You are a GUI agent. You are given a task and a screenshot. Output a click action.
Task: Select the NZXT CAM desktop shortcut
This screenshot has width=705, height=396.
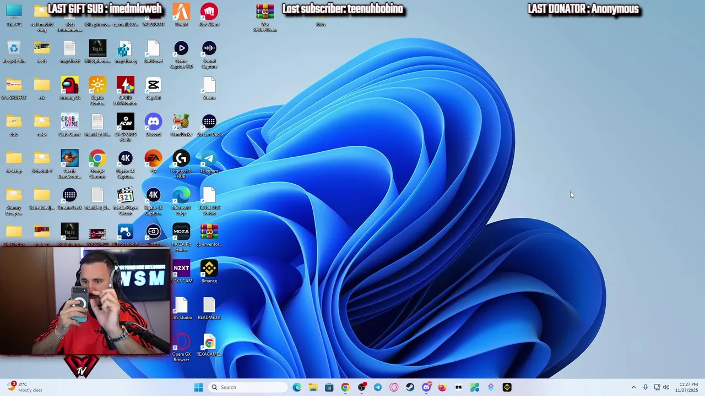click(x=181, y=272)
